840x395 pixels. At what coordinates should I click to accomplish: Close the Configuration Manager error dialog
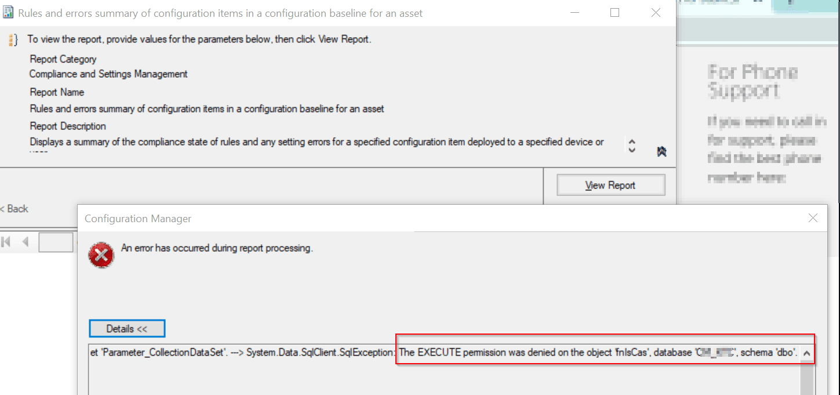[x=813, y=218]
